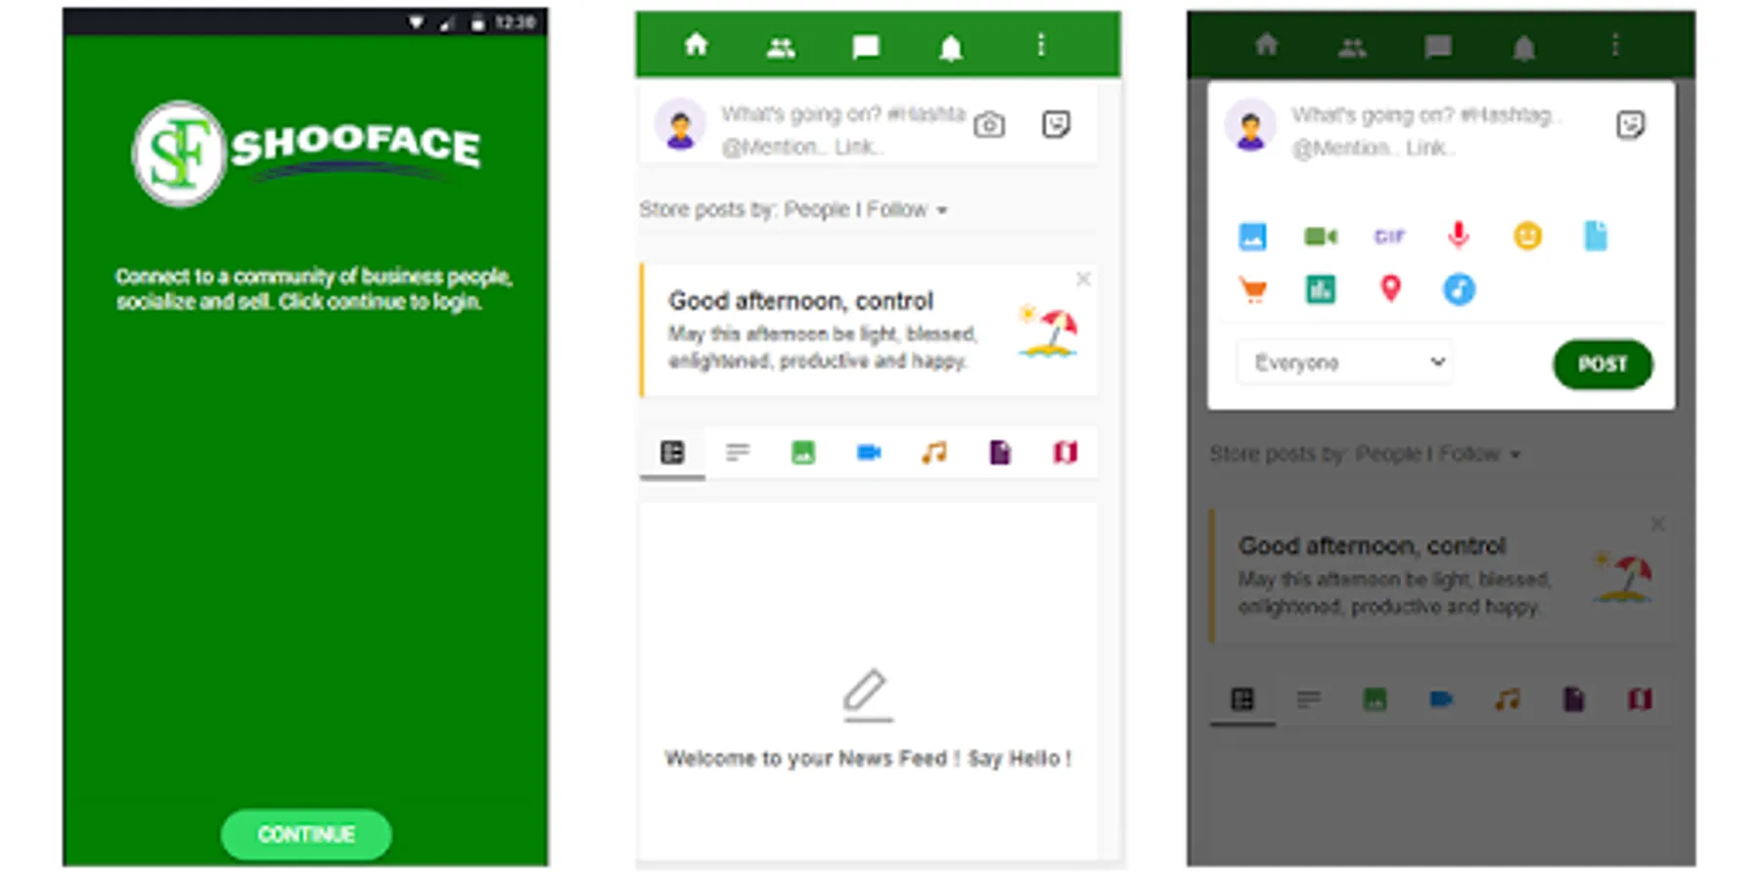Select the maps tab in the news feed filter row
1761x880 pixels.
pyautogui.click(x=1065, y=452)
